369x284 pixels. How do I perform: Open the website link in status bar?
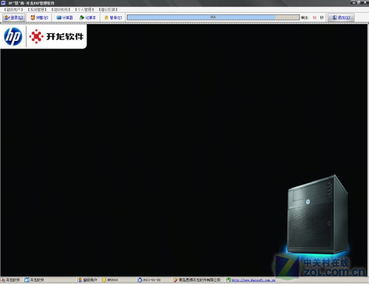click(253, 280)
